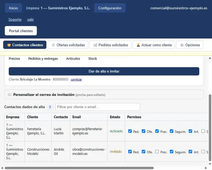Viewport: 212px width, 170px height.
Task: Click the Pedidos y entregas label
Action: point(43,59)
